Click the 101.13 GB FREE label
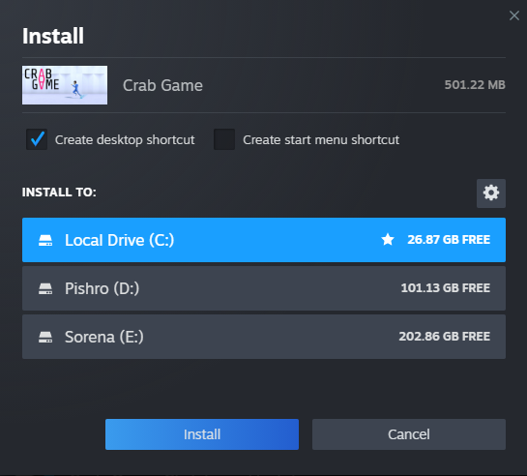 [446, 288]
